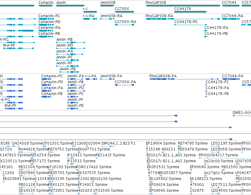The width and height of the screenshot is (251, 195).
Task: Click the Cortactin-RA transcript label
Action: tap(49, 27)
